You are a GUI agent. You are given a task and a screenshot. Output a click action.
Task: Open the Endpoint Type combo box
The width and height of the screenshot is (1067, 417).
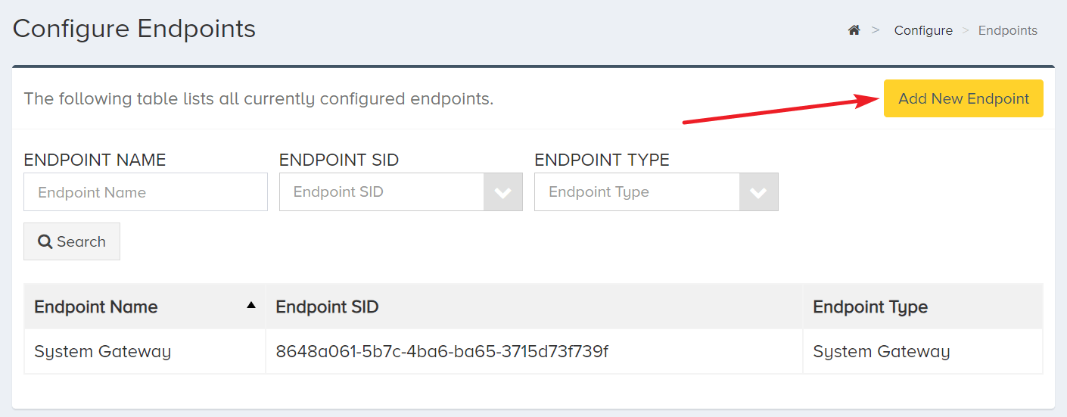tap(656, 192)
